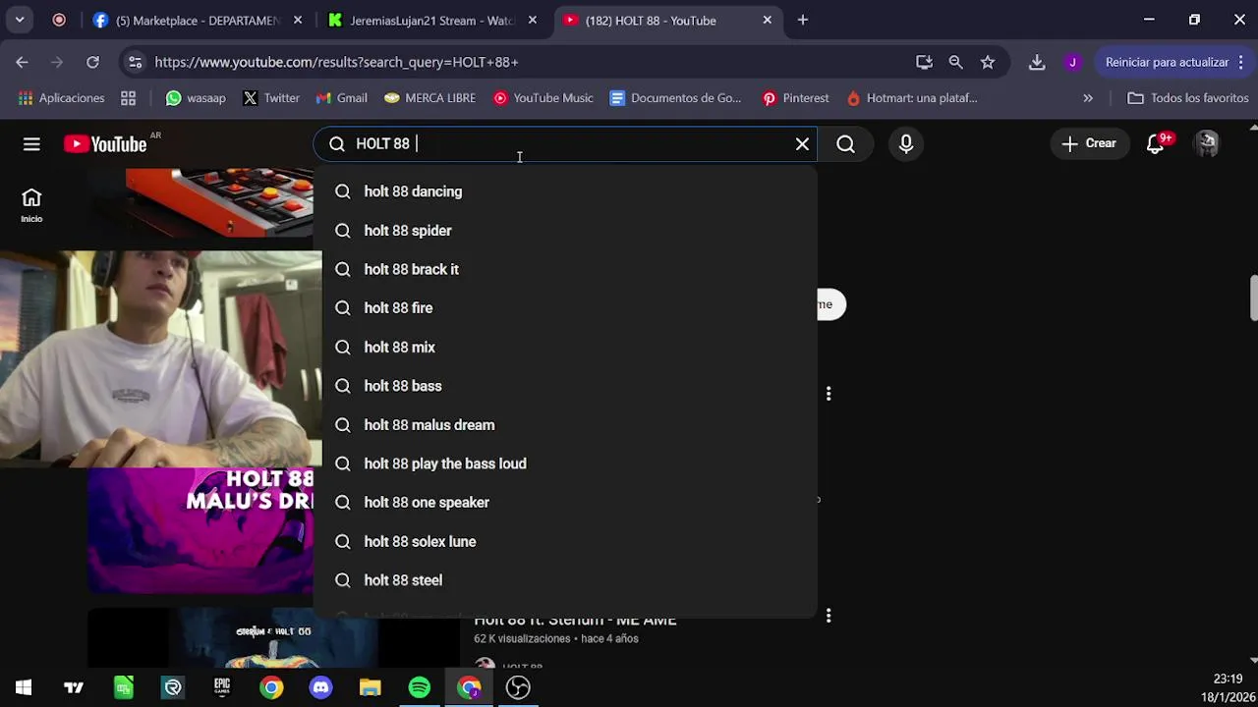Image resolution: width=1258 pixels, height=707 pixels.
Task: Select suggestion "holt 88 fire"
Action: click(565, 308)
